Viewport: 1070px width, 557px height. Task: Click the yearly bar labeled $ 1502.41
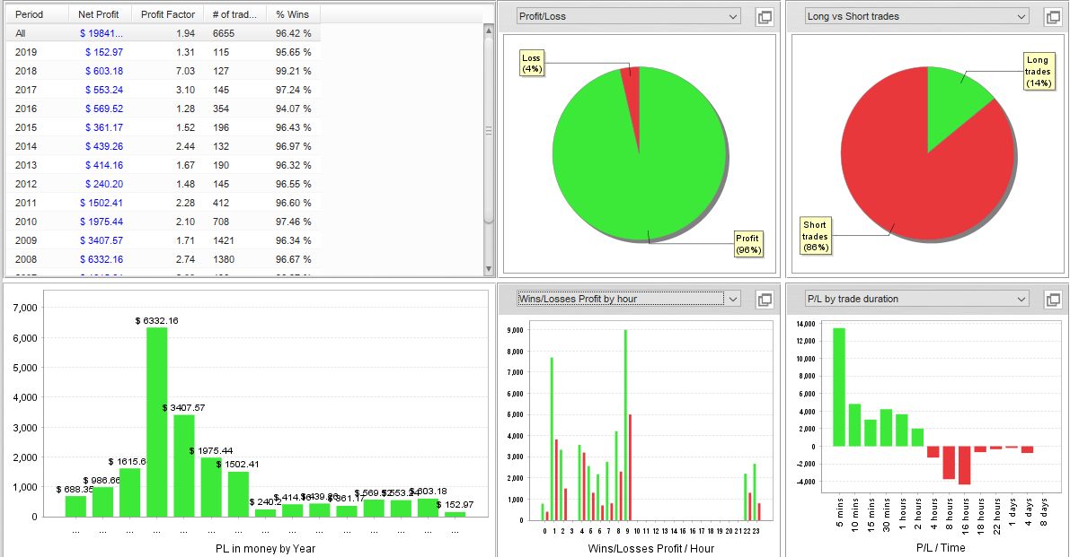pos(238,494)
